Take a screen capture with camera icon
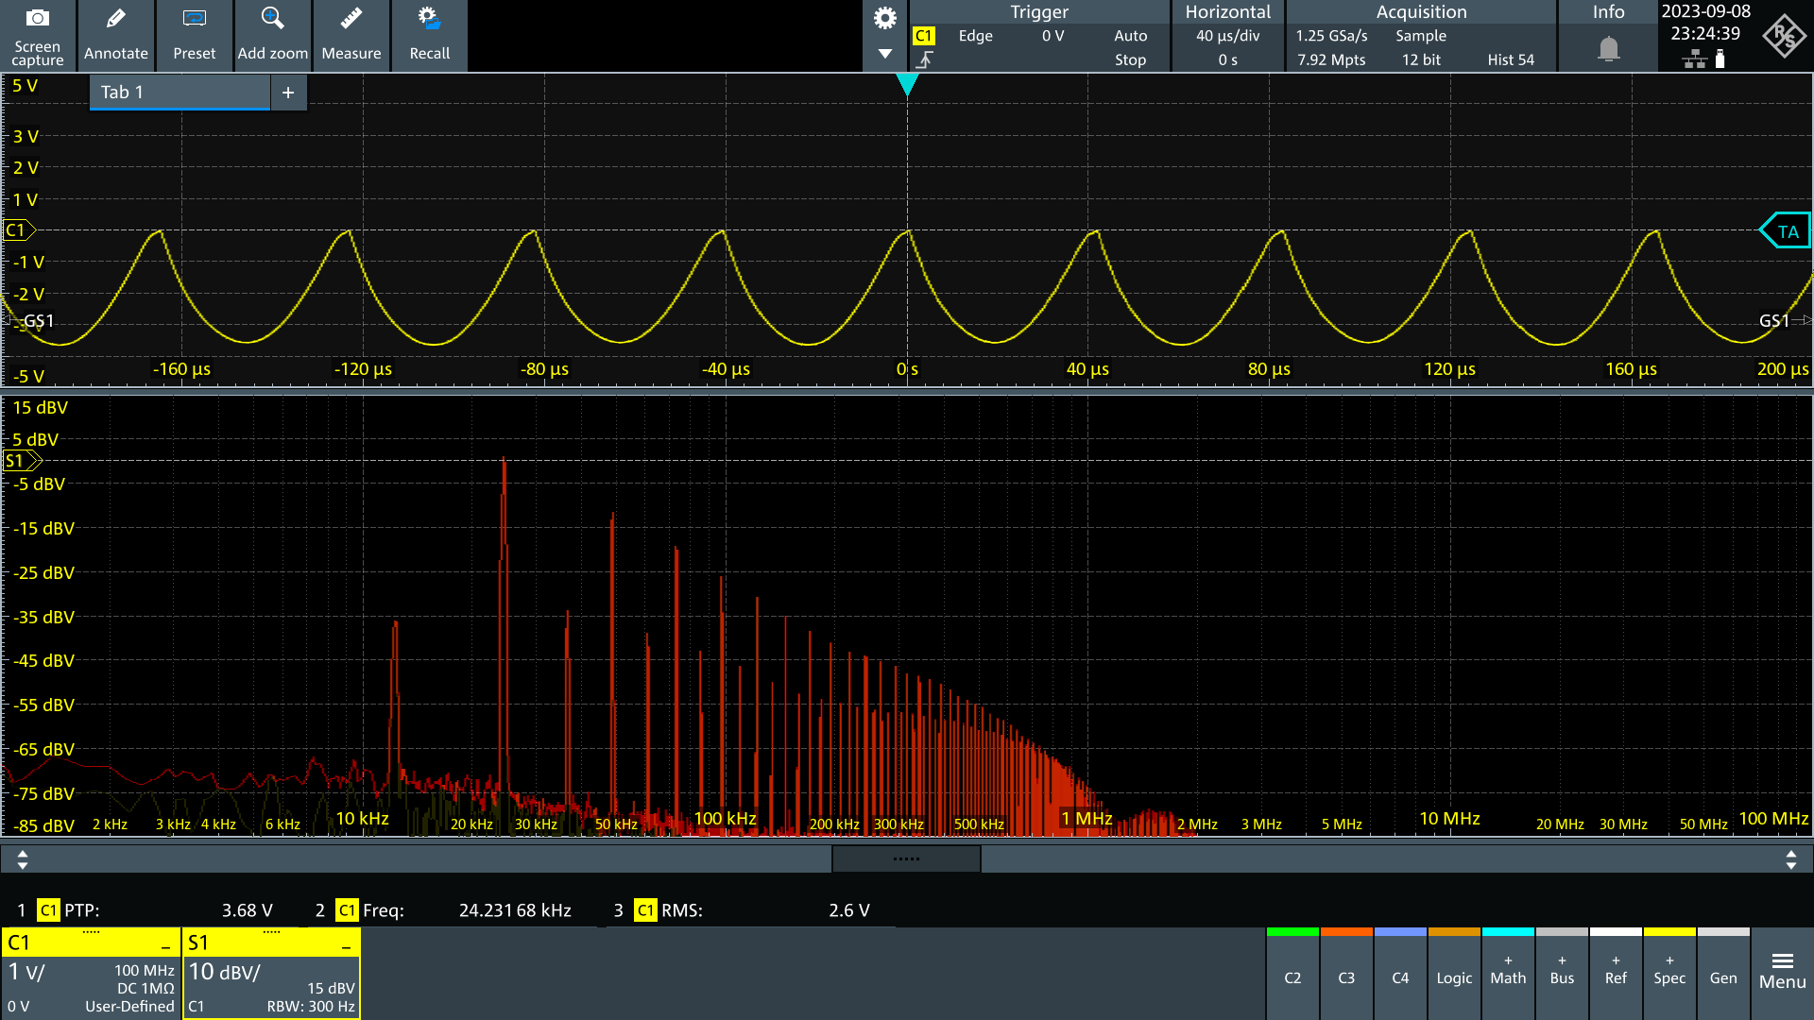Viewport: 1814px width, 1020px height. (x=38, y=36)
